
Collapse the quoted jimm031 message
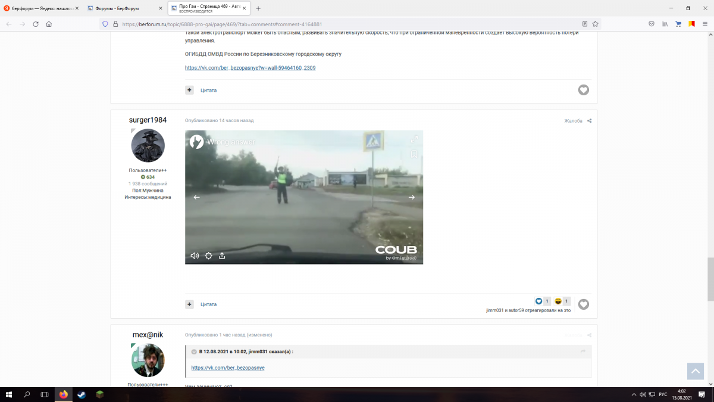click(194, 352)
